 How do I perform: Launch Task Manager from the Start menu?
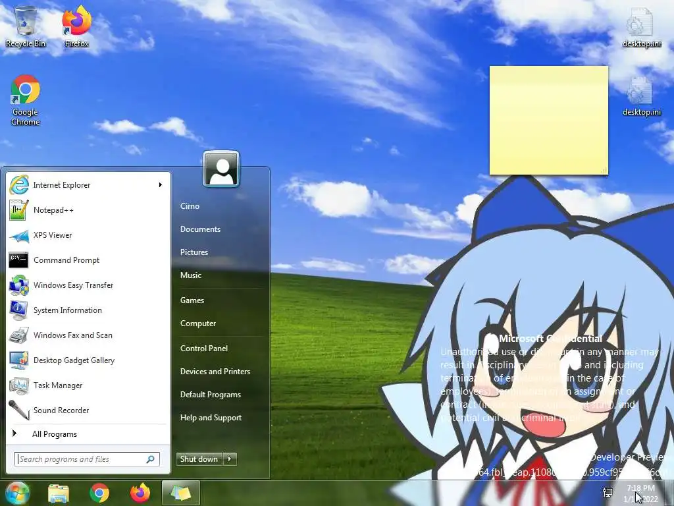click(x=88, y=385)
